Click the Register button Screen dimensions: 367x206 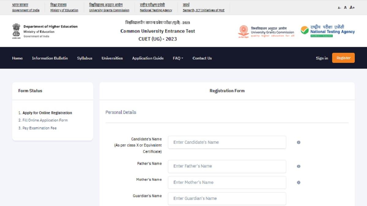(343, 58)
